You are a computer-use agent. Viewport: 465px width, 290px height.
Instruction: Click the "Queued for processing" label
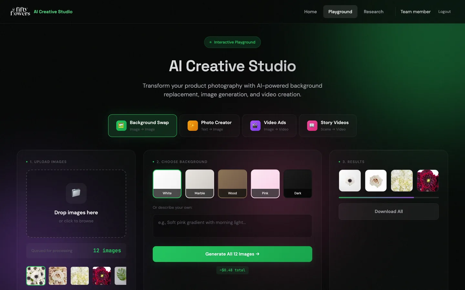(x=52, y=251)
